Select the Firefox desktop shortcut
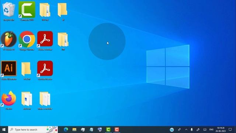 point(9,100)
